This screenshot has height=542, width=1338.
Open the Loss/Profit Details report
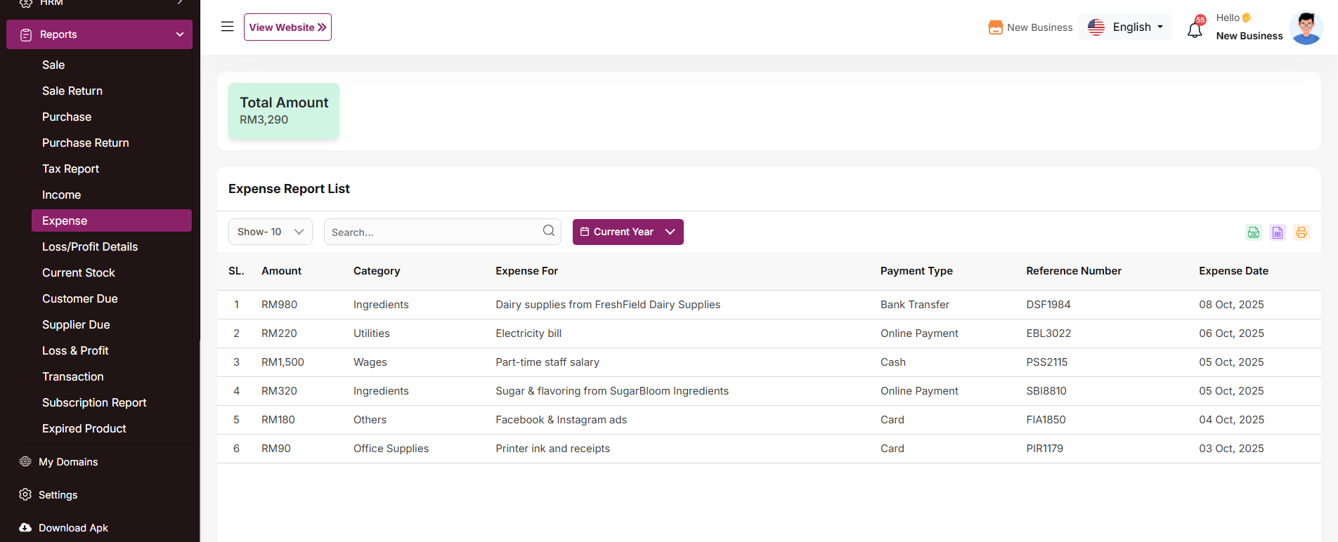(x=90, y=246)
